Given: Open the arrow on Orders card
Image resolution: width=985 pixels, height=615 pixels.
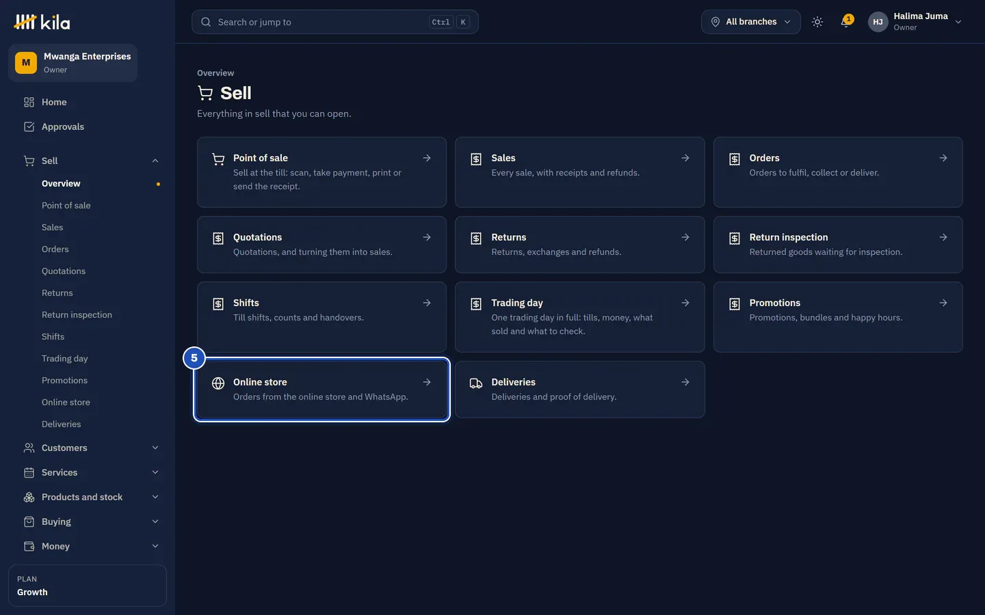Looking at the screenshot, I should tap(943, 158).
